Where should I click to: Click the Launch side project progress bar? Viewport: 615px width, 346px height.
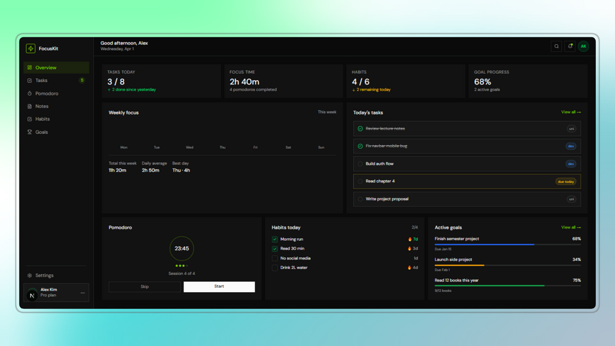[507, 265]
